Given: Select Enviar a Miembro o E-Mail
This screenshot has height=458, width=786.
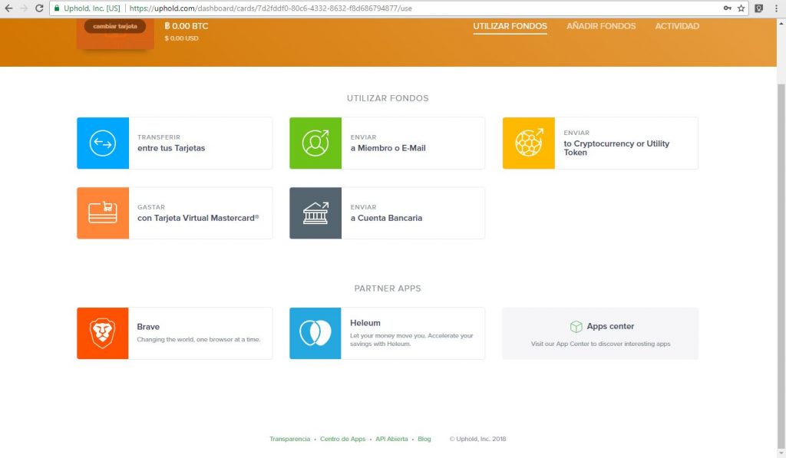Looking at the screenshot, I should [388, 143].
